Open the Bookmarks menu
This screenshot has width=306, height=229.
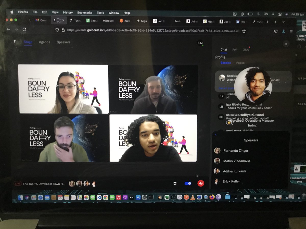point(85,13)
